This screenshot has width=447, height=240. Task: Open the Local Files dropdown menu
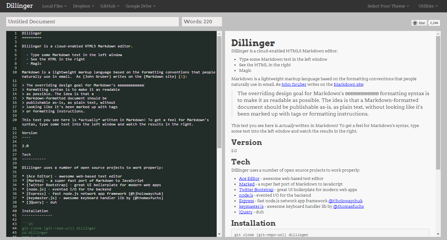(x=54, y=6)
